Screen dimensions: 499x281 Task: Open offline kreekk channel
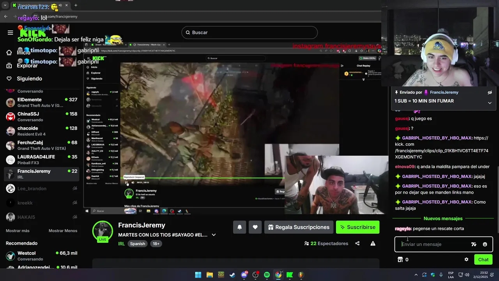41,203
